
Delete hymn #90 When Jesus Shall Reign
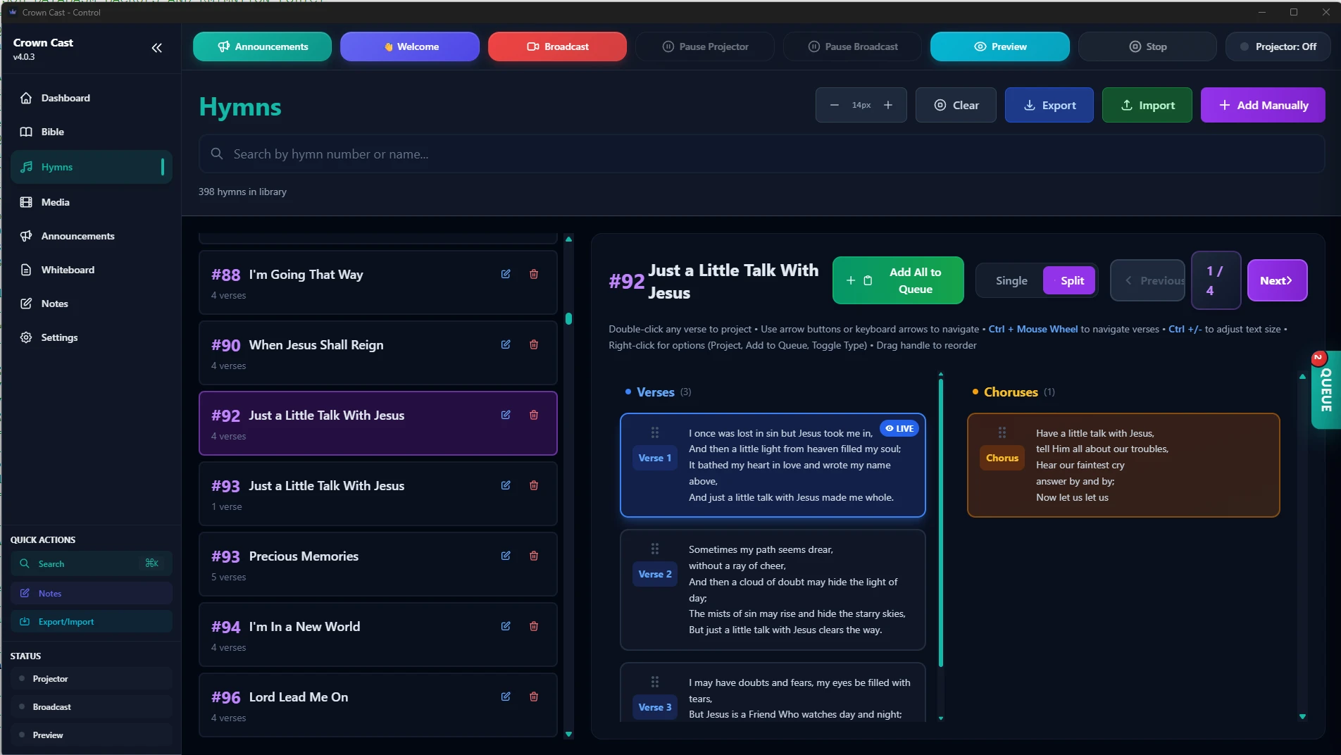point(534,344)
